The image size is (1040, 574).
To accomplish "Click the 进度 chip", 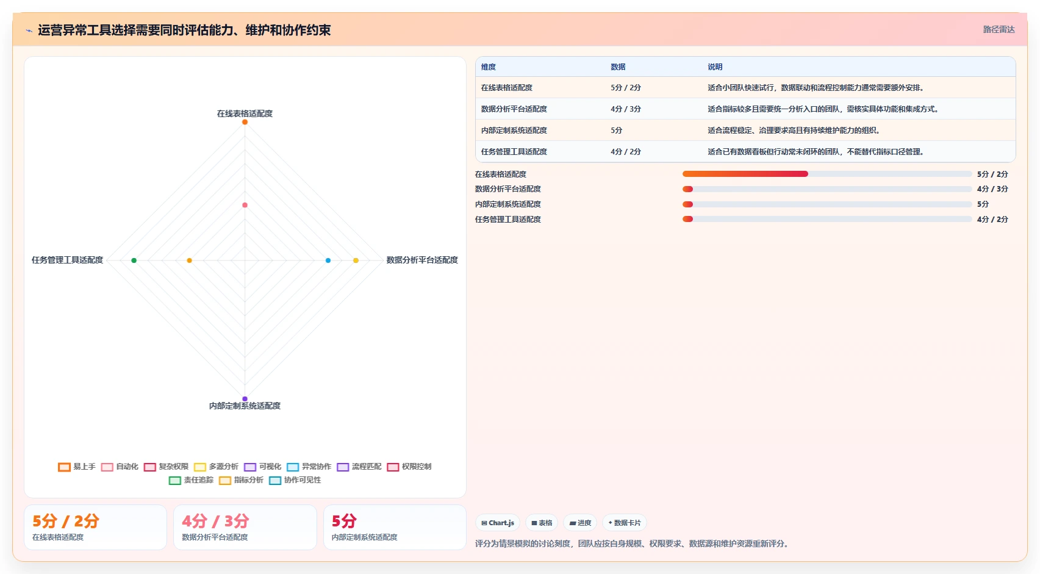I will coord(580,523).
